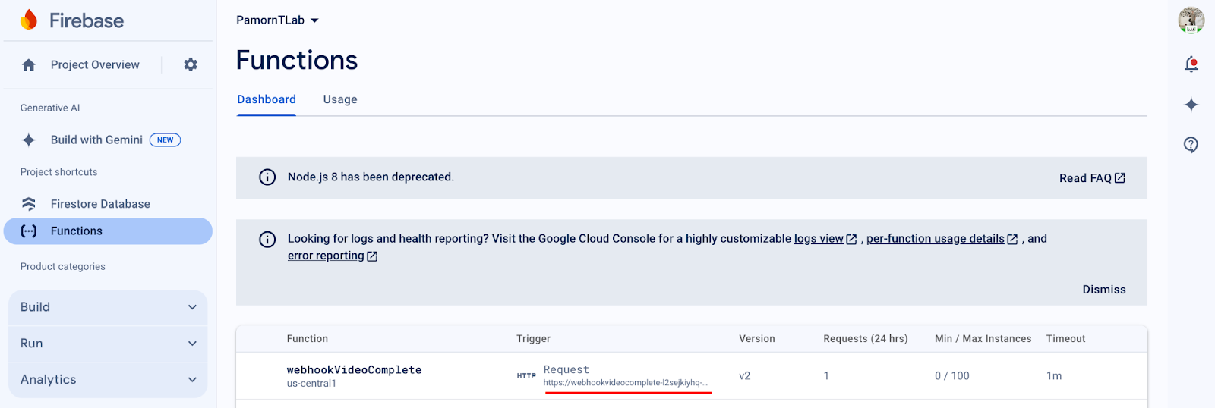Expand the Analytics category
This screenshot has width=1215, height=408.
108,380
